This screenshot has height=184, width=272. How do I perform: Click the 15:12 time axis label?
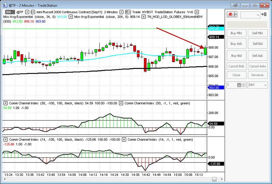tap(199, 174)
